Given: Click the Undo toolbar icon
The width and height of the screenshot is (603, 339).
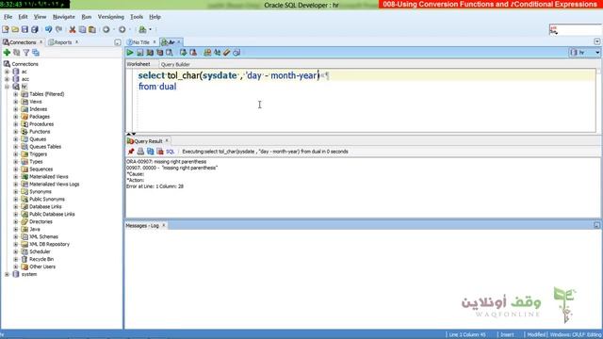Looking at the screenshot, I should click(48, 29).
